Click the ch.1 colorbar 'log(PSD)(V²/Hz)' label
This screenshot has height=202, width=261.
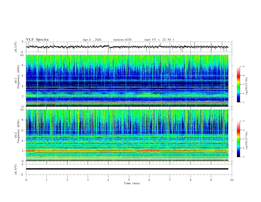(246, 86)
